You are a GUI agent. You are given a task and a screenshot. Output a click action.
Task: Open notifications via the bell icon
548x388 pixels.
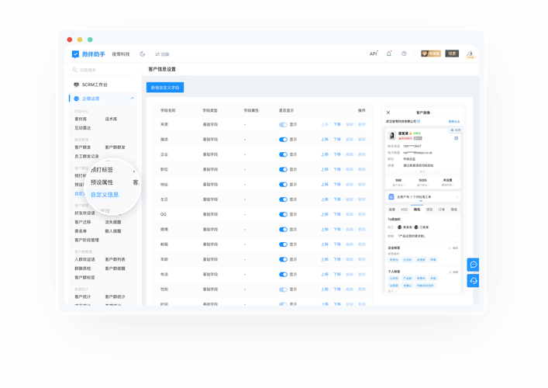[x=388, y=54]
